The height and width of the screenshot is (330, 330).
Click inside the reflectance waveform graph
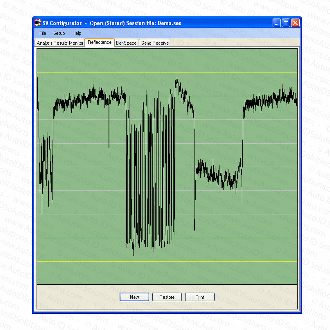pyautogui.click(x=167, y=166)
